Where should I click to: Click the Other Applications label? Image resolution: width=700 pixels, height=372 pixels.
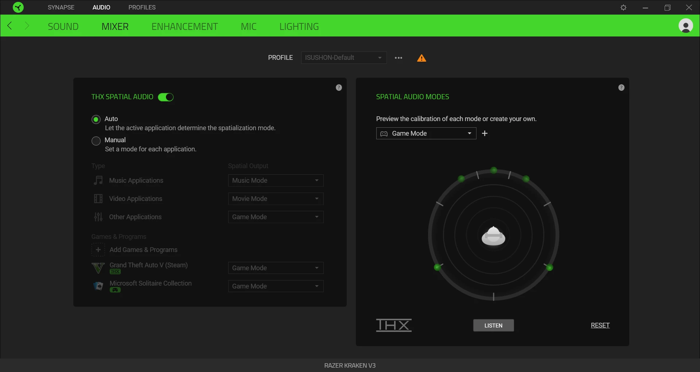point(135,217)
